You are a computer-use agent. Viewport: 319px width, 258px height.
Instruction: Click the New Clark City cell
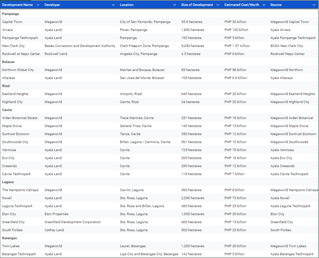(x=13, y=46)
